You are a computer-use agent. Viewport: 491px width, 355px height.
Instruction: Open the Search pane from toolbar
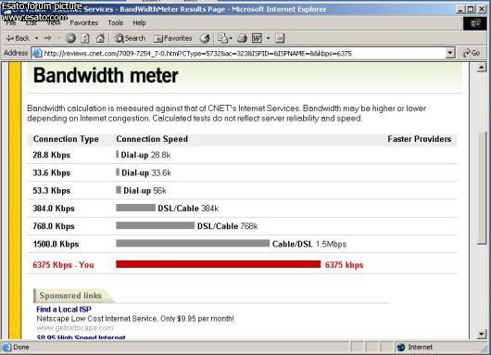[x=130, y=38]
